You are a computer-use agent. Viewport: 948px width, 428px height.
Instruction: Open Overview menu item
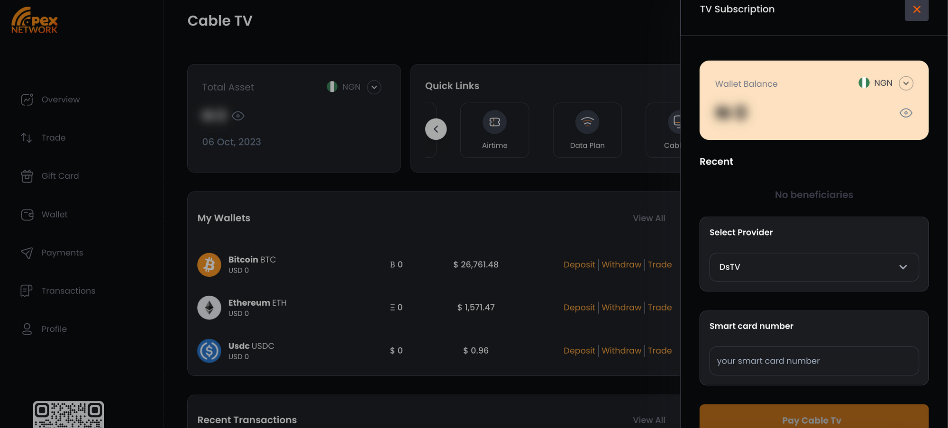(61, 100)
